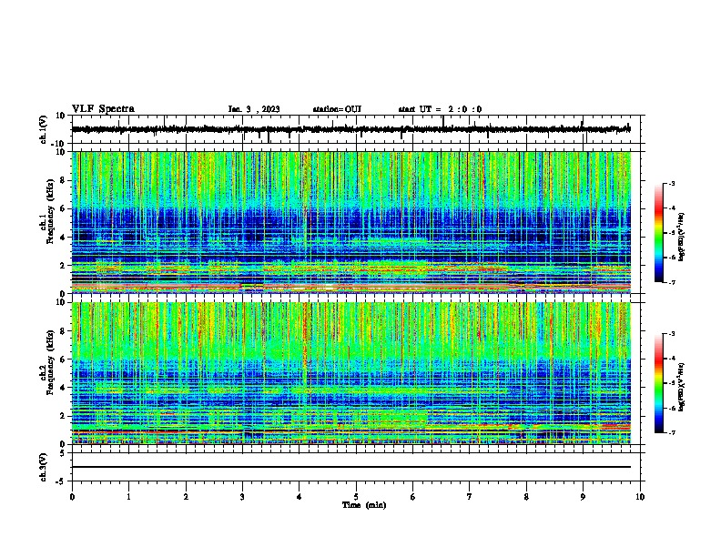Screen dimensions: 721x557
Task: Click time axis tick label "7"
Action: (470, 497)
